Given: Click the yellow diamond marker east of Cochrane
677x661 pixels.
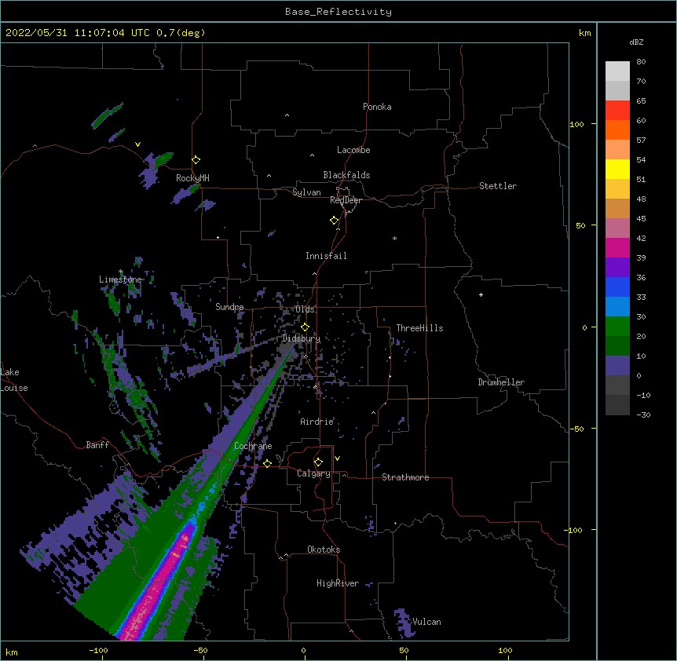Looking at the screenshot, I should click(267, 463).
